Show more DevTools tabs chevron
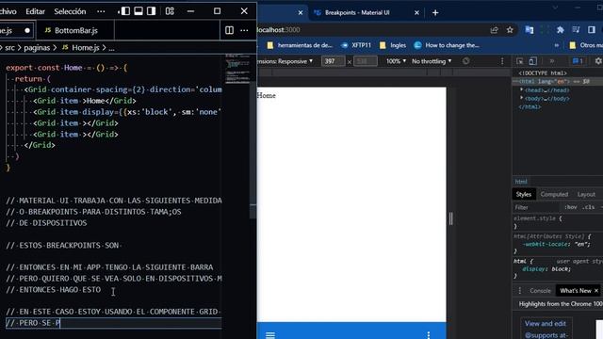The width and height of the screenshot is (603, 339). pos(552,61)
